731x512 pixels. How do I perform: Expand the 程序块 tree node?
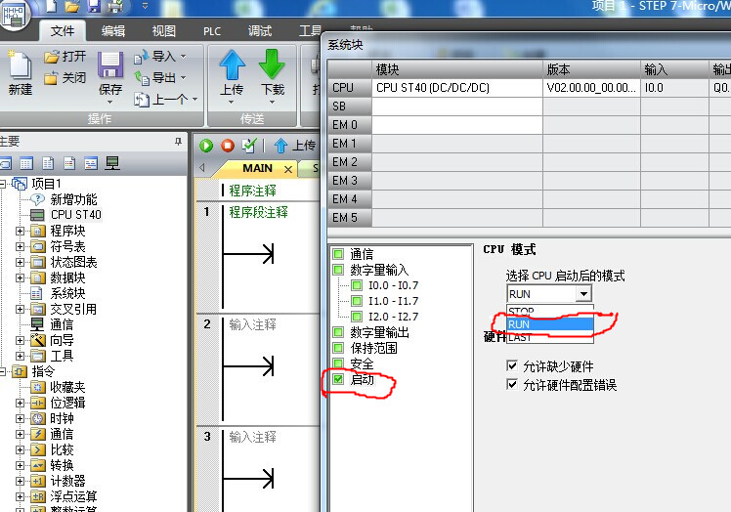coord(20,231)
